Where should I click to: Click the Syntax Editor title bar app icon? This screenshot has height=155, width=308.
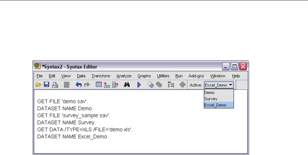tap(37, 66)
